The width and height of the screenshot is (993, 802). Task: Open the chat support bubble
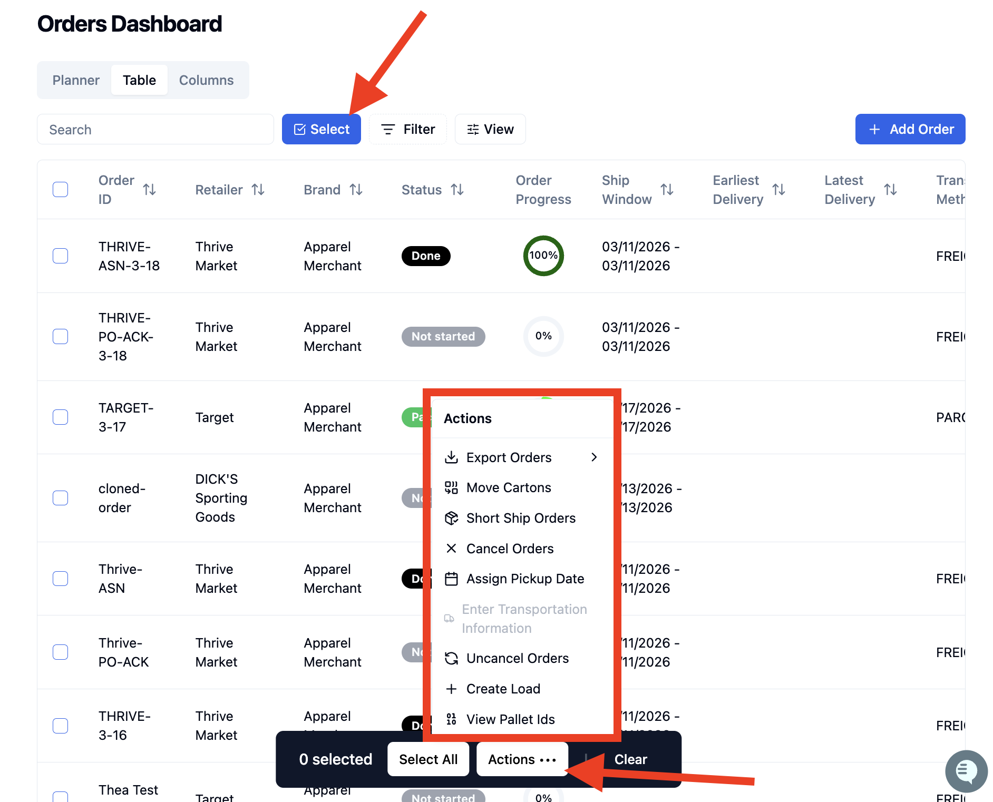point(966,771)
